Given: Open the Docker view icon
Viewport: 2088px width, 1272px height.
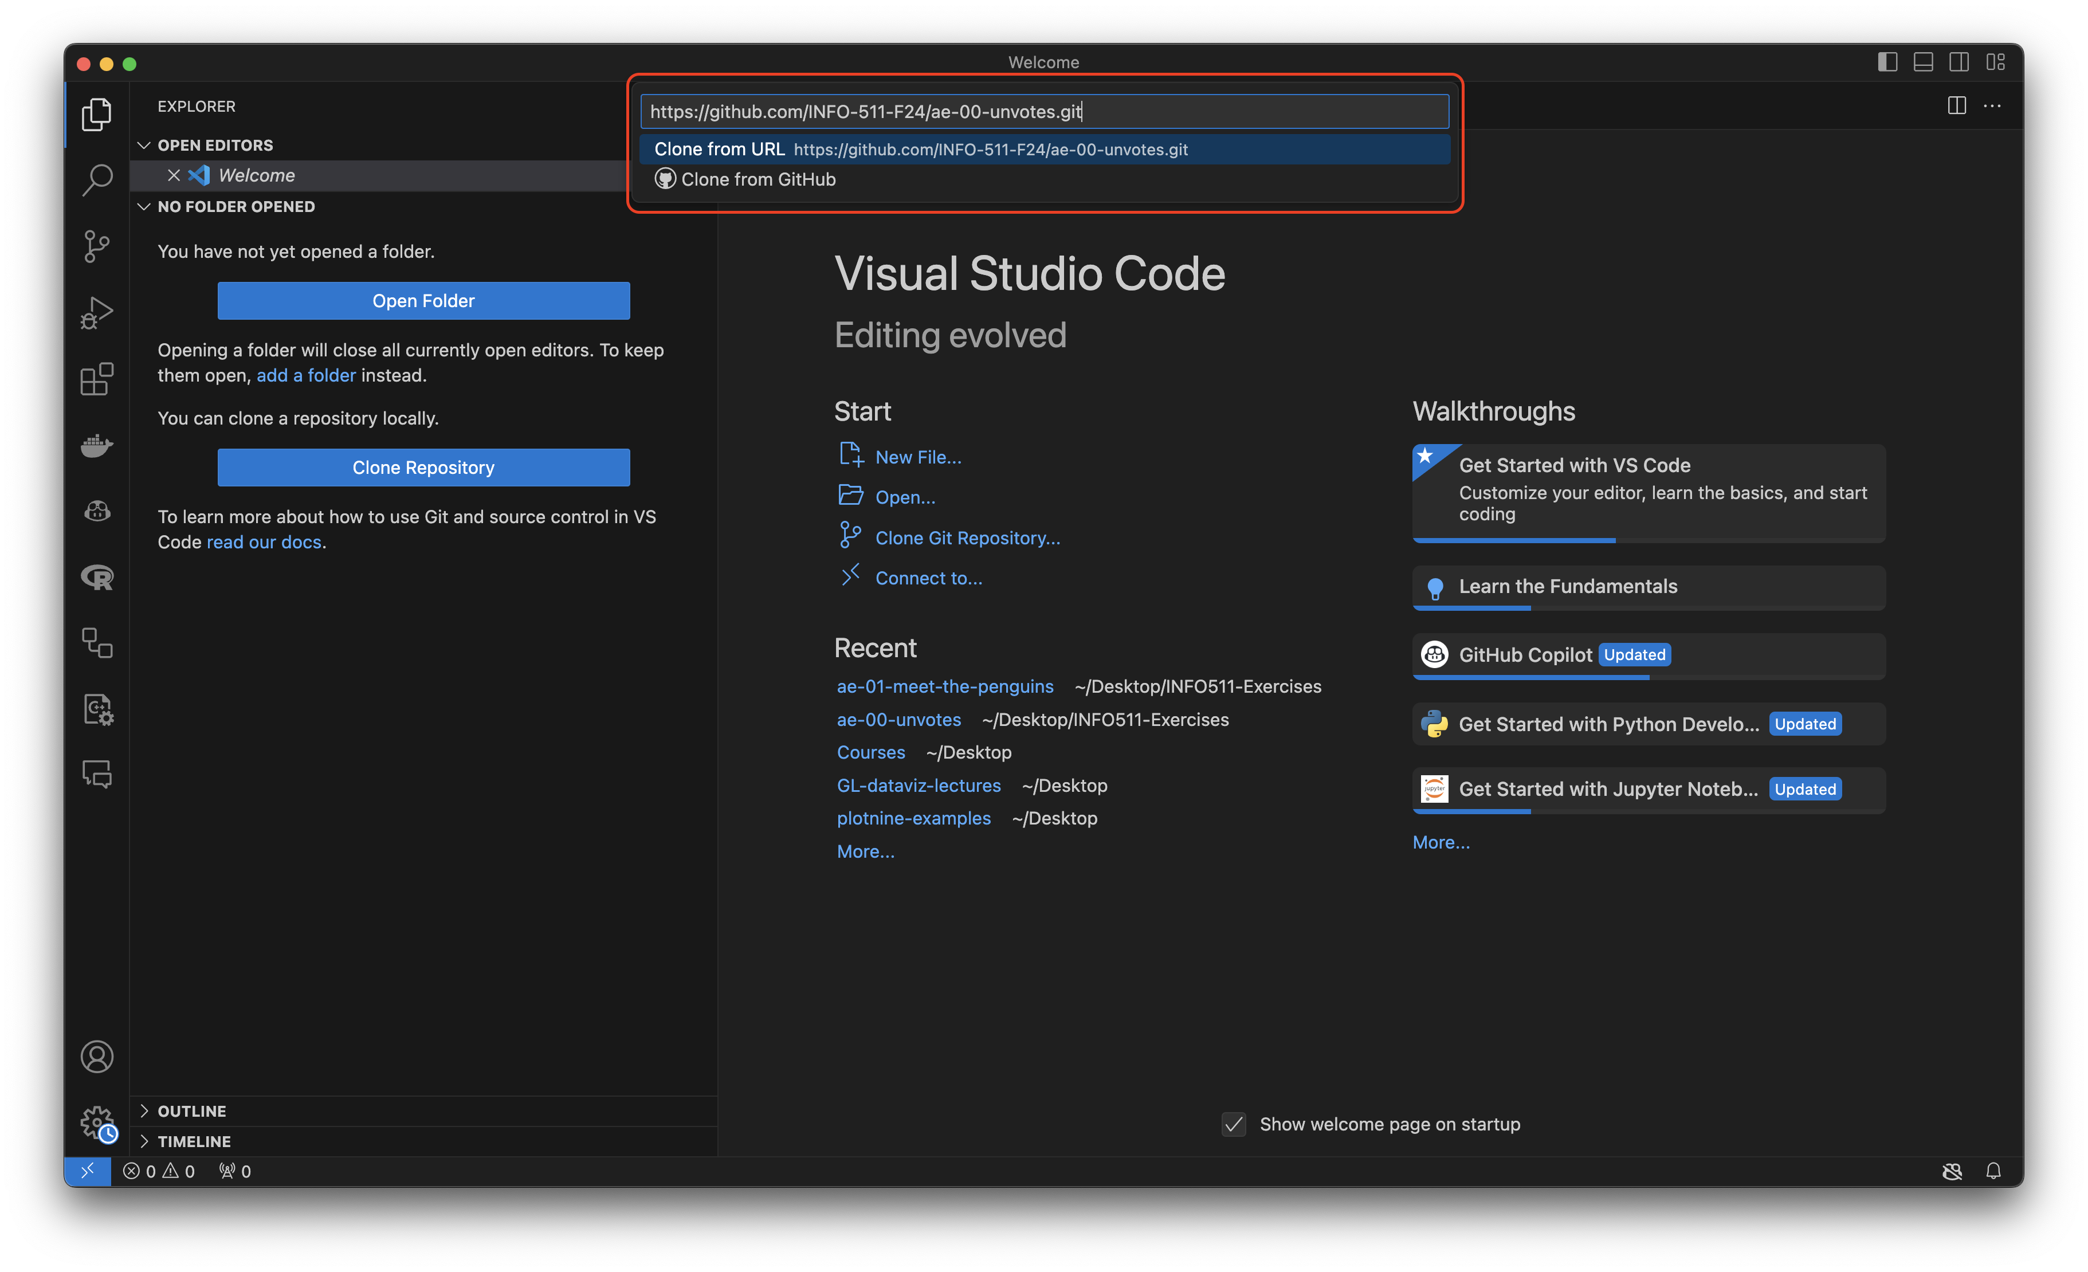Looking at the screenshot, I should pyautogui.click(x=97, y=445).
